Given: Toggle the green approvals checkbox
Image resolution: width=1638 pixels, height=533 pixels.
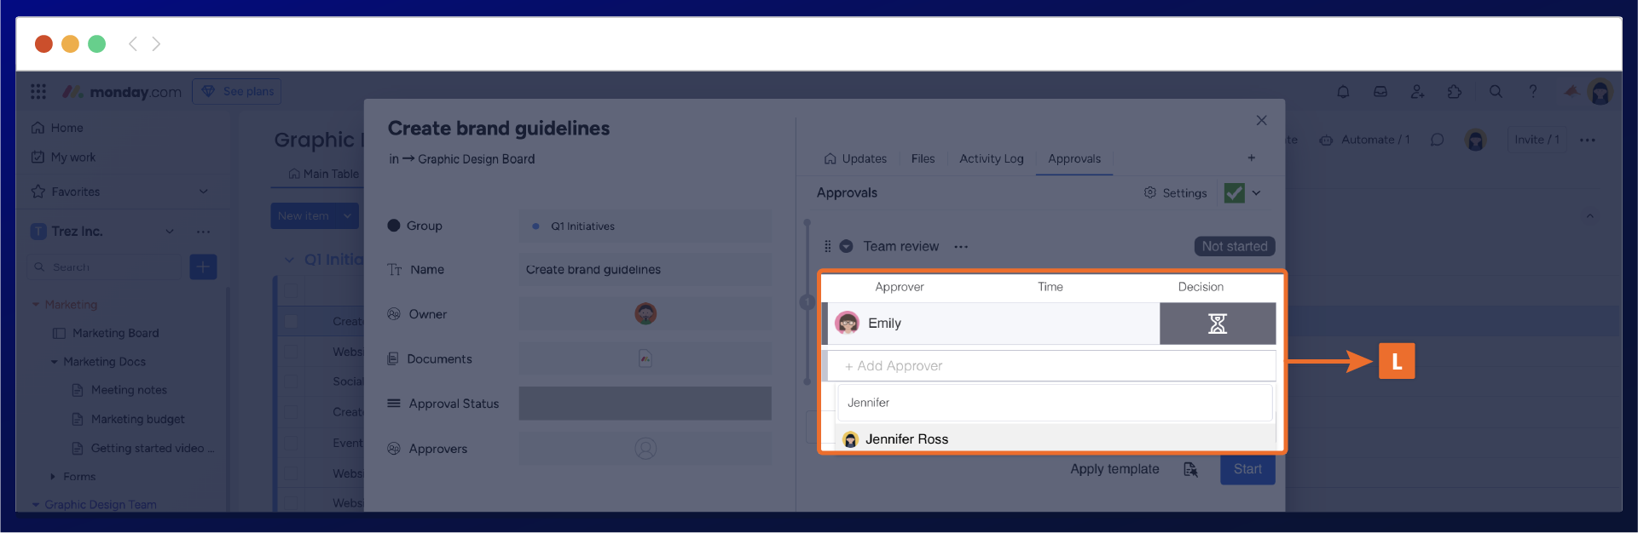Looking at the screenshot, I should coord(1234,193).
